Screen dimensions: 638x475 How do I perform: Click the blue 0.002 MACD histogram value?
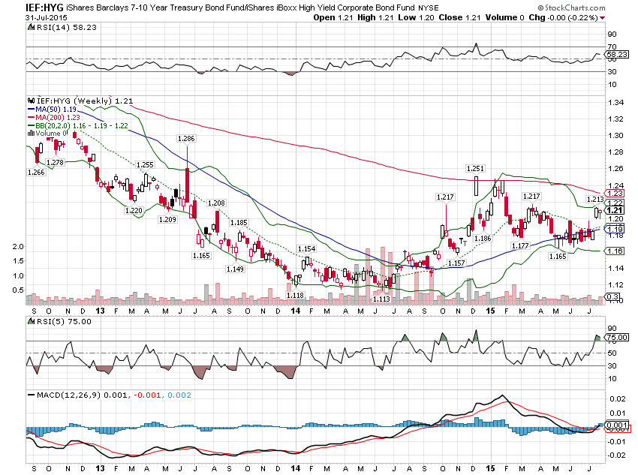click(179, 395)
